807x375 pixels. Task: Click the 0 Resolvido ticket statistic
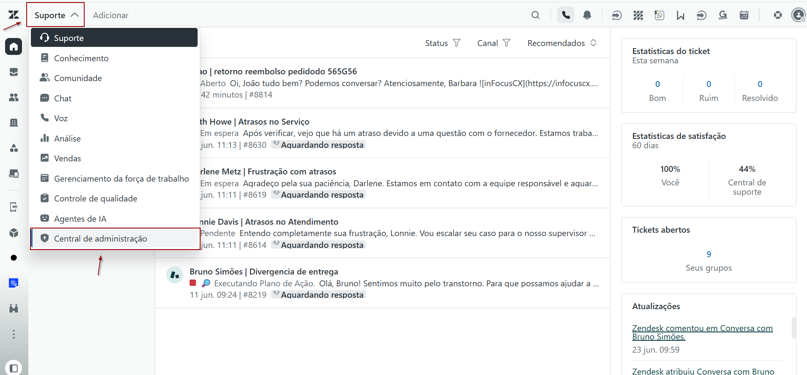click(x=760, y=84)
